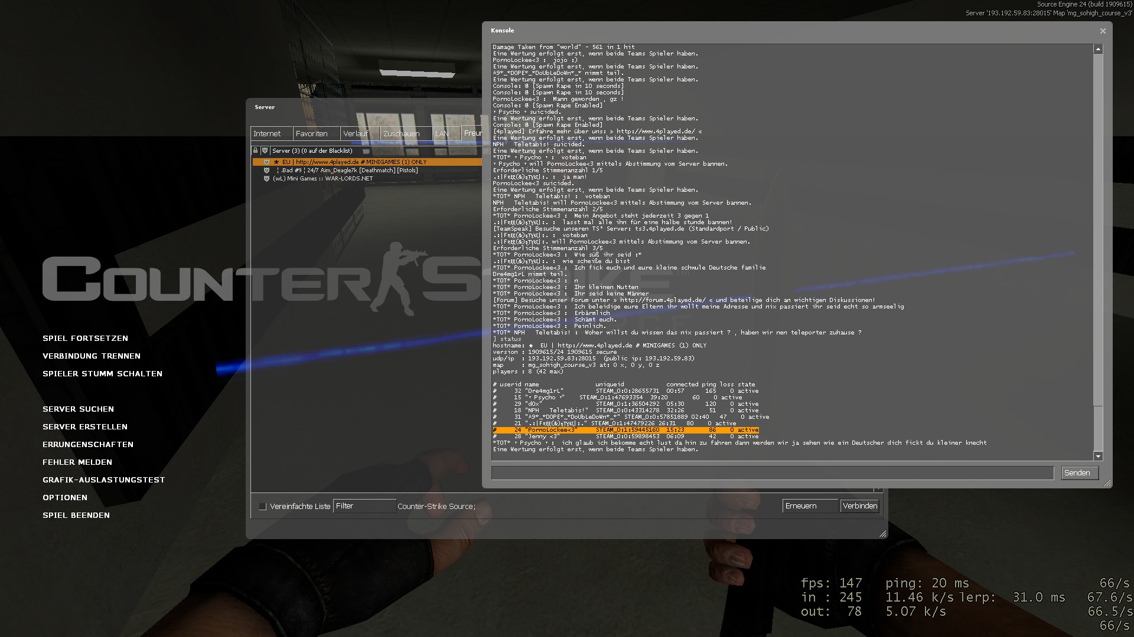Click the console vertical scrollbar thumb
The height and width of the screenshot is (637, 1134).
1098,230
